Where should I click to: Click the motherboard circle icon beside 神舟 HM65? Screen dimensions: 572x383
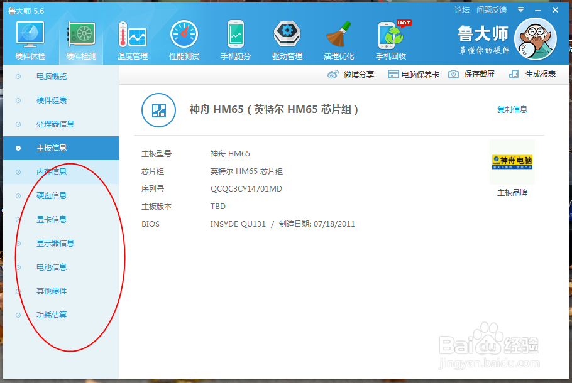pos(158,110)
